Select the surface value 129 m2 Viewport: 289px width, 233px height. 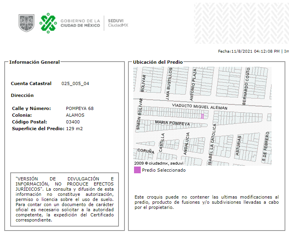[x=74, y=129]
